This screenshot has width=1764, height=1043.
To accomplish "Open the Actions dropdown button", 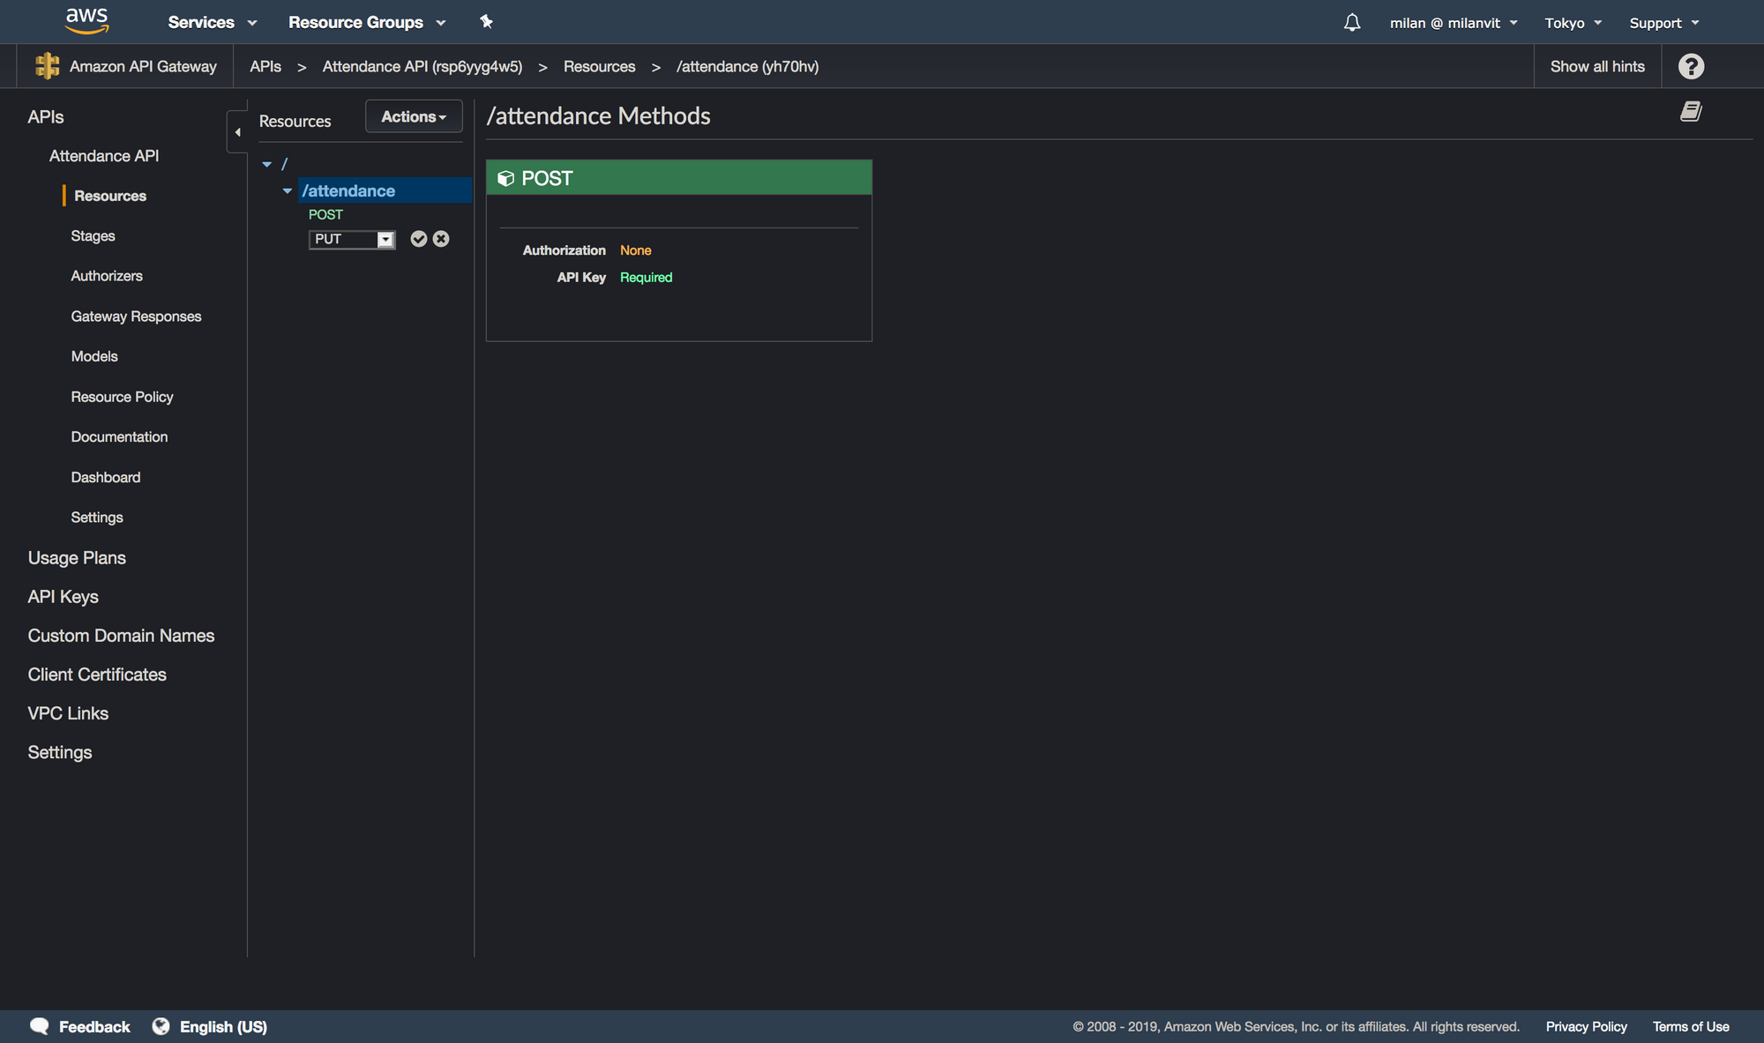I will (414, 116).
